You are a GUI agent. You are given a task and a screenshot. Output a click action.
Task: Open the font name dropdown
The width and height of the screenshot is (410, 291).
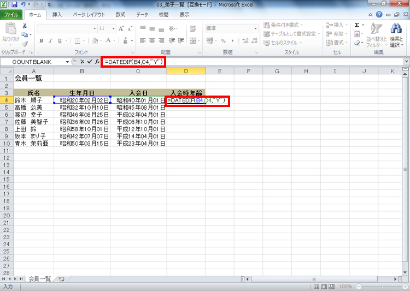[x=95, y=28]
